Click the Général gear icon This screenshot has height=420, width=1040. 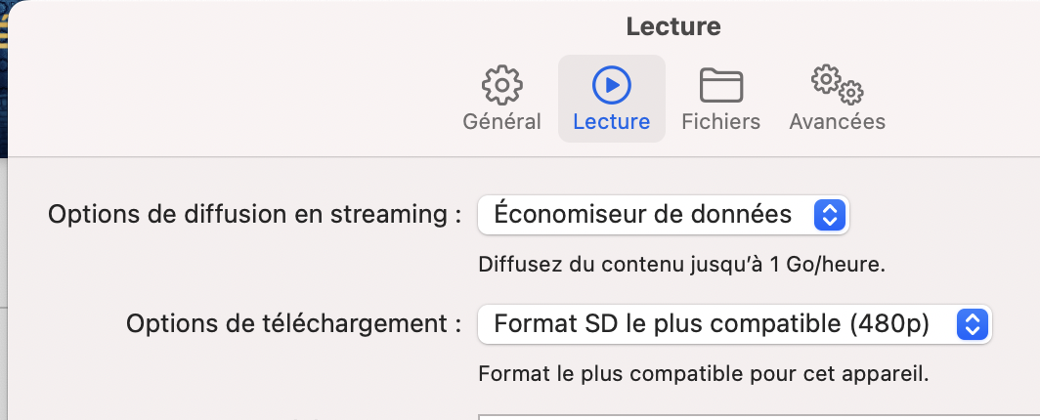tap(501, 86)
